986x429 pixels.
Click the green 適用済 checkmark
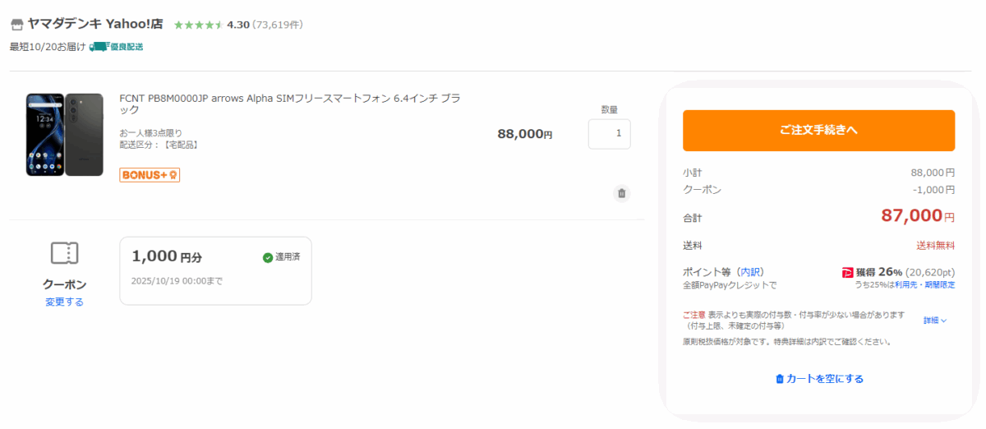click(x=268, y=257)
